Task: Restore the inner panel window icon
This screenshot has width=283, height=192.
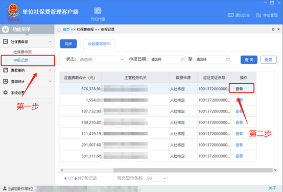Action: point(273,29)
